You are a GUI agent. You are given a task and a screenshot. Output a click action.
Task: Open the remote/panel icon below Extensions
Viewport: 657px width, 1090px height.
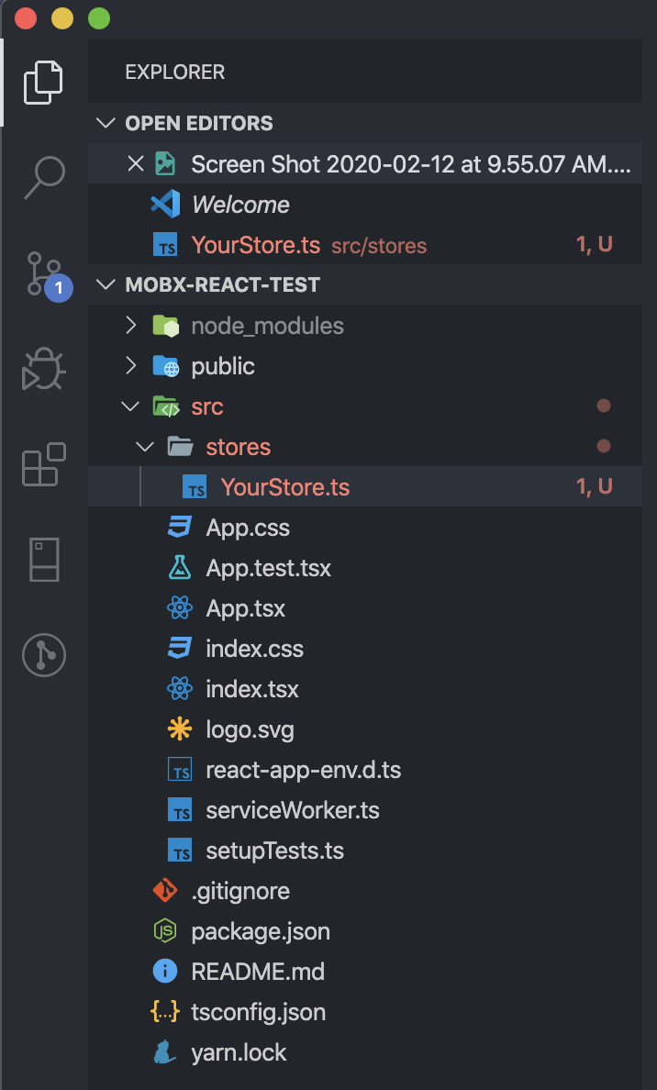pyautogui.click(x=44, y=560)
